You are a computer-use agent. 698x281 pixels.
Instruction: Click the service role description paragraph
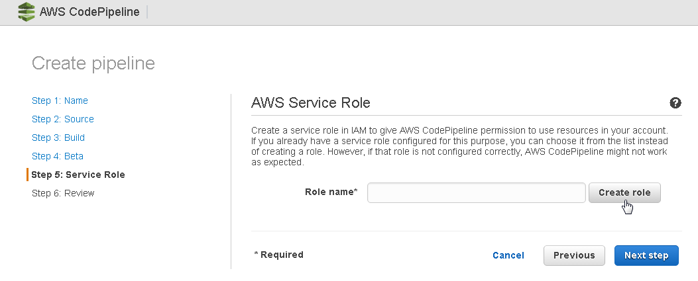(460, 147)
